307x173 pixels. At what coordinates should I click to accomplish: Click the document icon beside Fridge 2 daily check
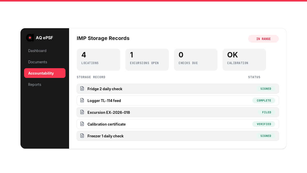click(82, 88)
